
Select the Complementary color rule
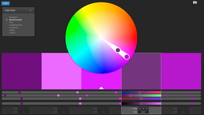[16, 25]
